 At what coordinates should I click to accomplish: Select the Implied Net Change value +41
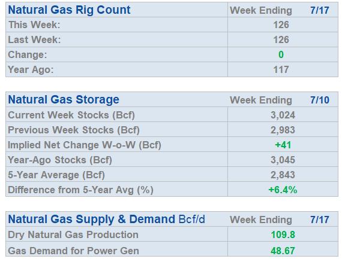(283, 145)
